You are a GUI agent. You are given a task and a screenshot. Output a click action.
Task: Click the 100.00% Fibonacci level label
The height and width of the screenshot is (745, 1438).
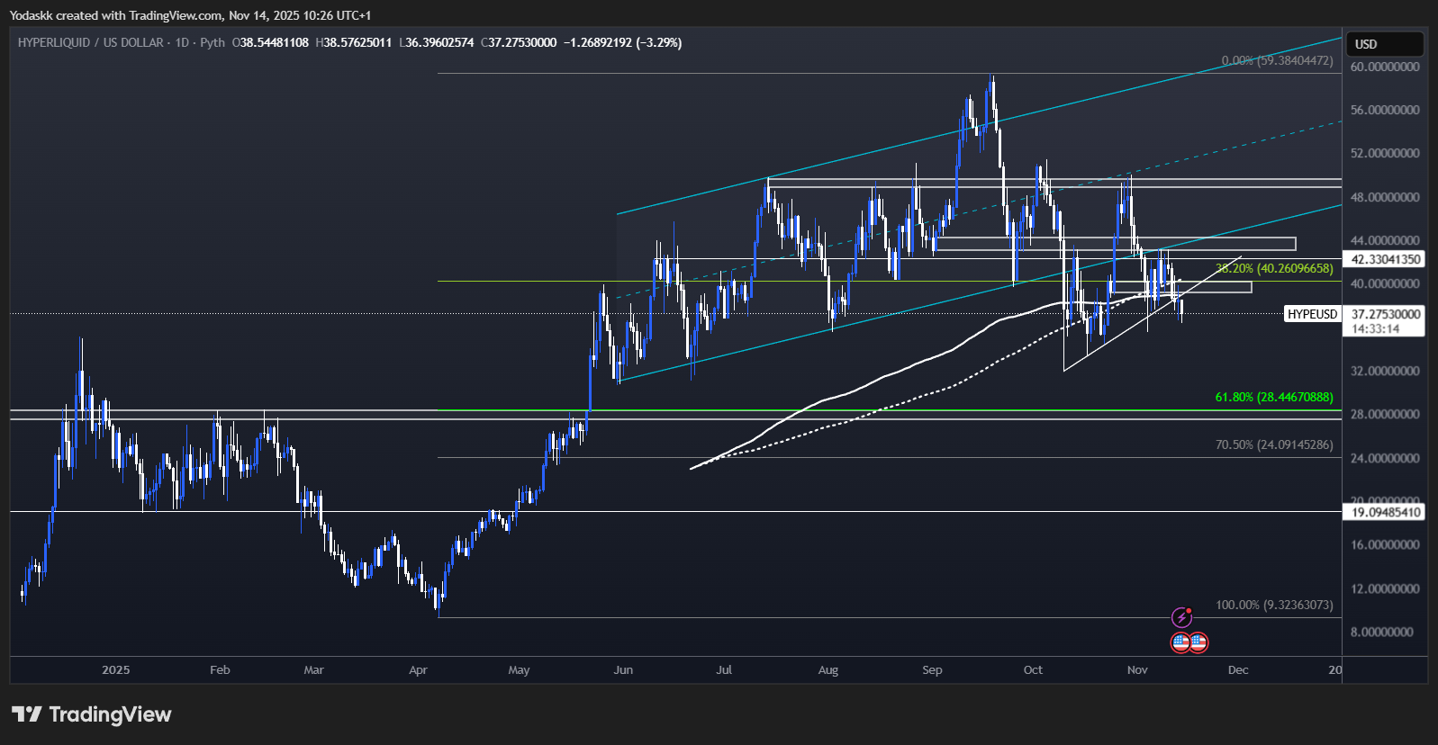point(1273,605)
